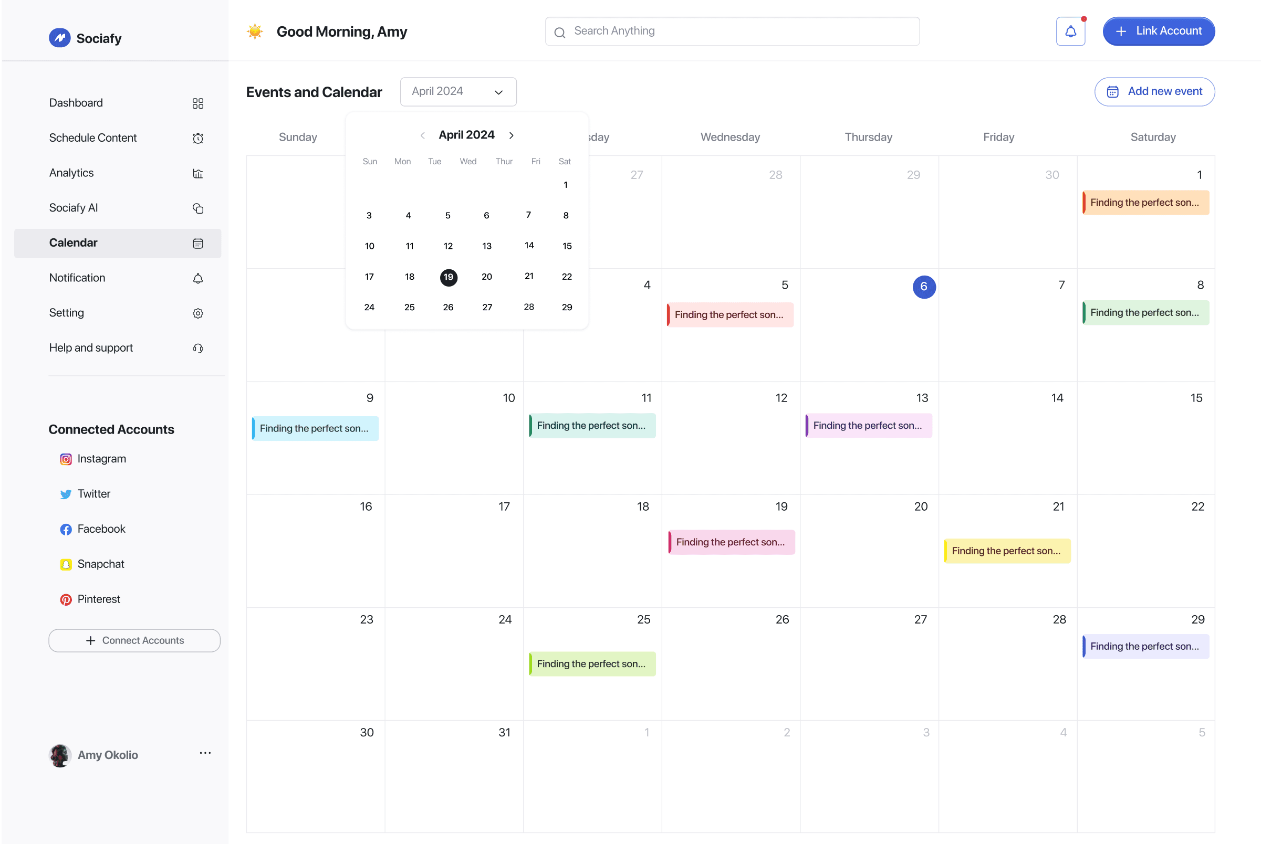Click the notification bell icon in header

[x=1070, y=32]
